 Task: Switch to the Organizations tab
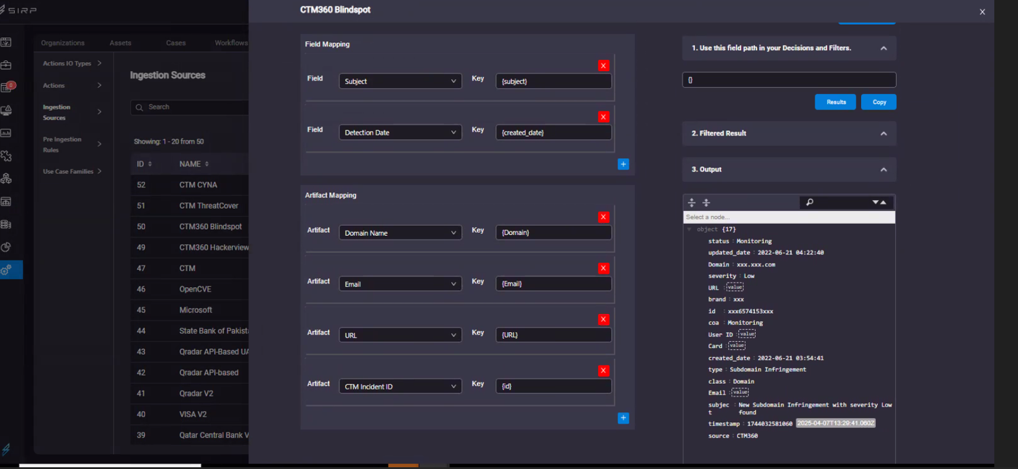coord(63,43)
